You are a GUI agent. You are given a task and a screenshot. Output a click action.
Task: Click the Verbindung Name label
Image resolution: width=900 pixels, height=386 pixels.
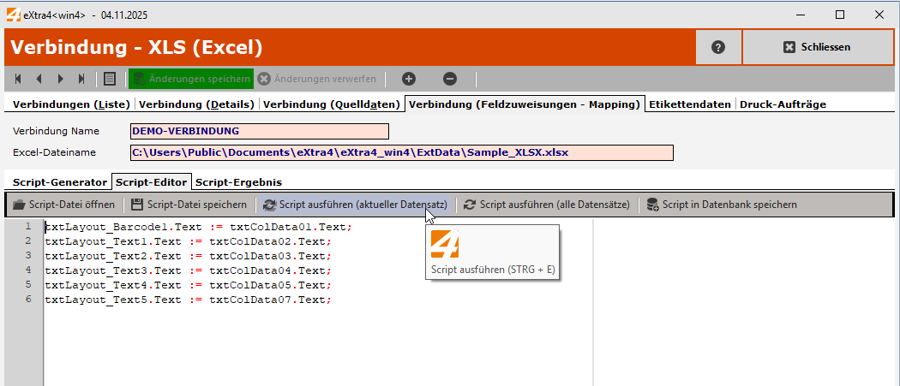pos(56,131)
